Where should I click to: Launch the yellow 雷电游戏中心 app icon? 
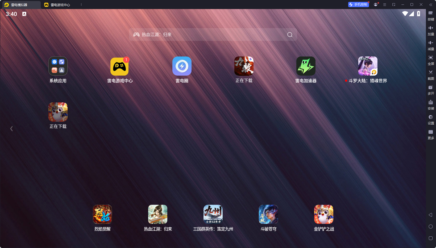coord(119,66)
